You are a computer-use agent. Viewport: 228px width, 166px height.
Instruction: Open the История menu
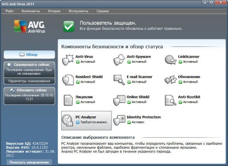[54, 11]
